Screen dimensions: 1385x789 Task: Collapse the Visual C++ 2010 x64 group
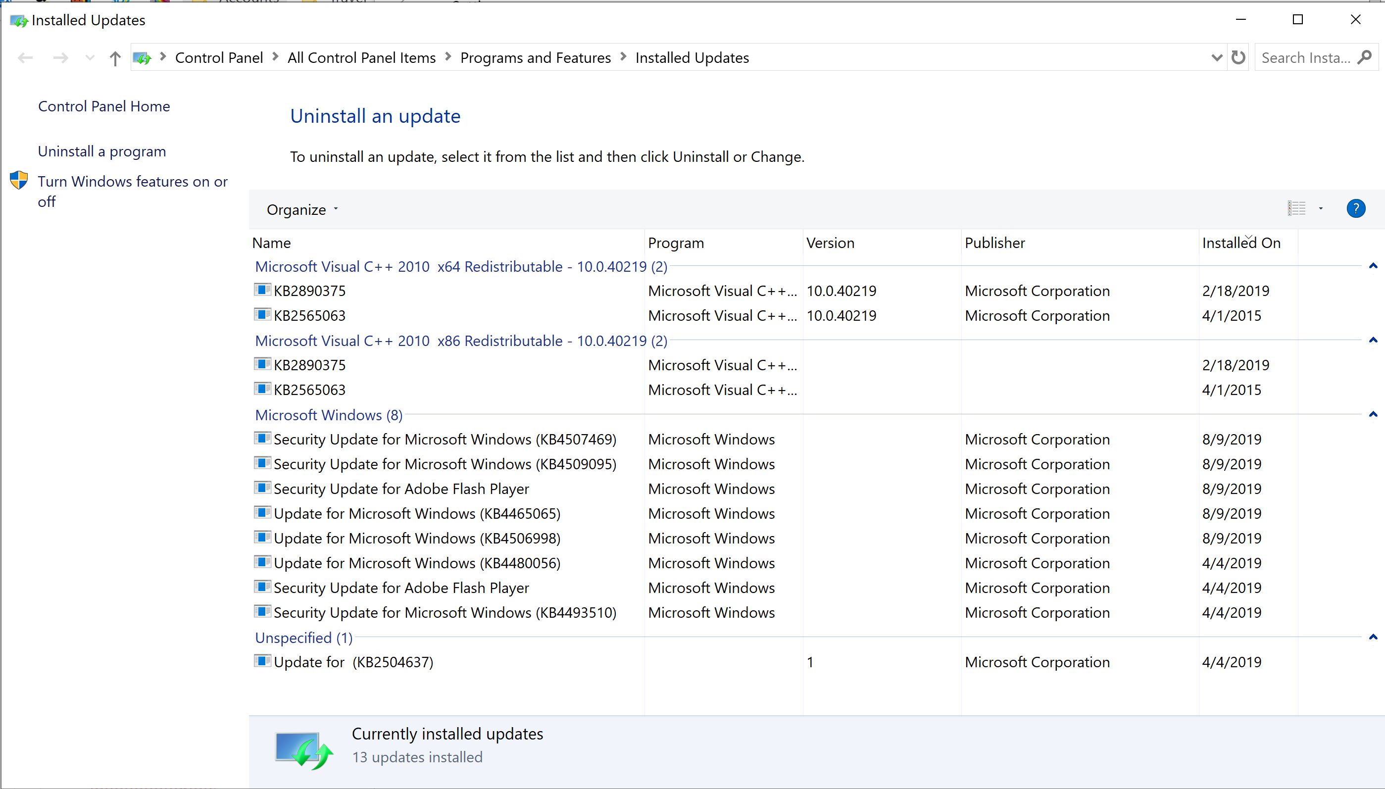click(1373, 266)
